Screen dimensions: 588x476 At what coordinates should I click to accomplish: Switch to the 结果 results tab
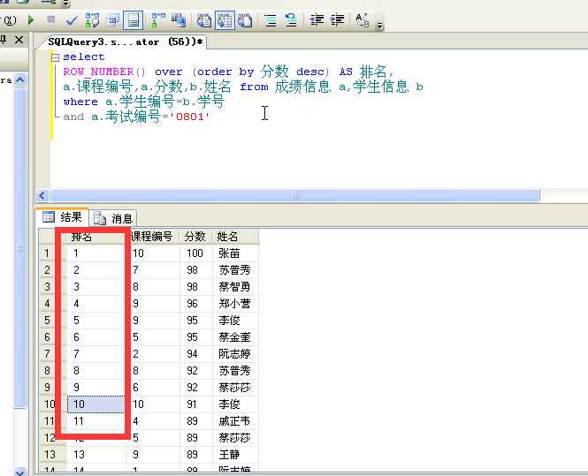[62, 217]
